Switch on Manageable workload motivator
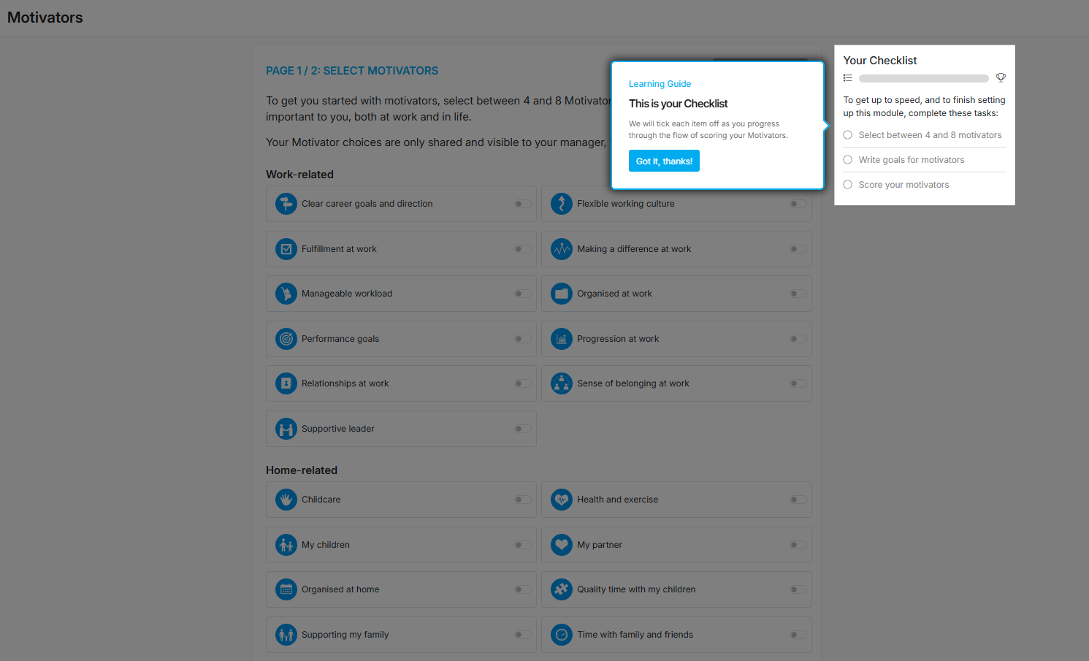This screenshot has width=1089, height=661. (523, 294)
